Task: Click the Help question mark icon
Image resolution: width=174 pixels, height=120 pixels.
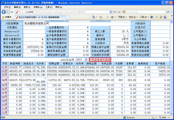Action: [x=152, y=17]
